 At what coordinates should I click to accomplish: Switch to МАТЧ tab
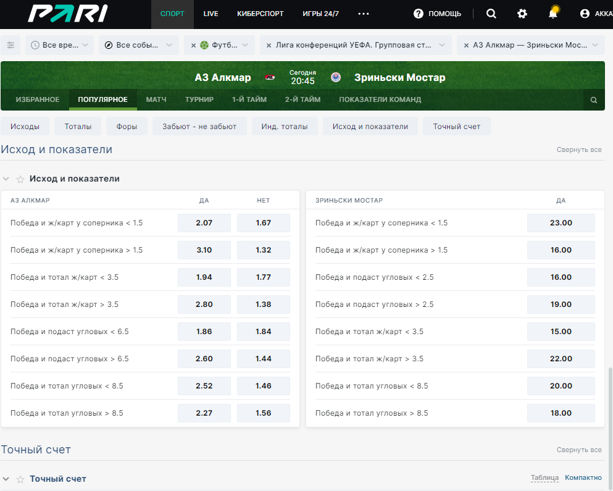coord(156,99)
